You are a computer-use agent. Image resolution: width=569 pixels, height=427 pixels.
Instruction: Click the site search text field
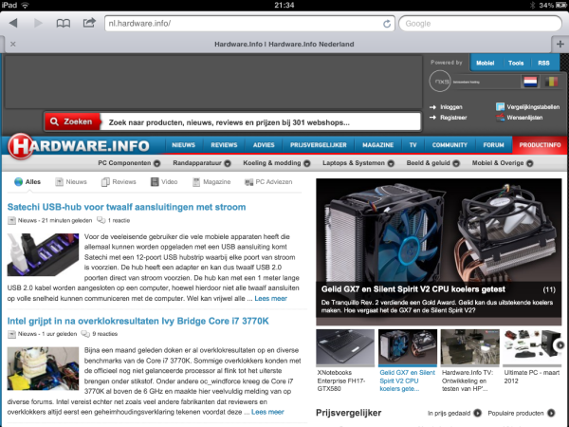coord(260,122)
